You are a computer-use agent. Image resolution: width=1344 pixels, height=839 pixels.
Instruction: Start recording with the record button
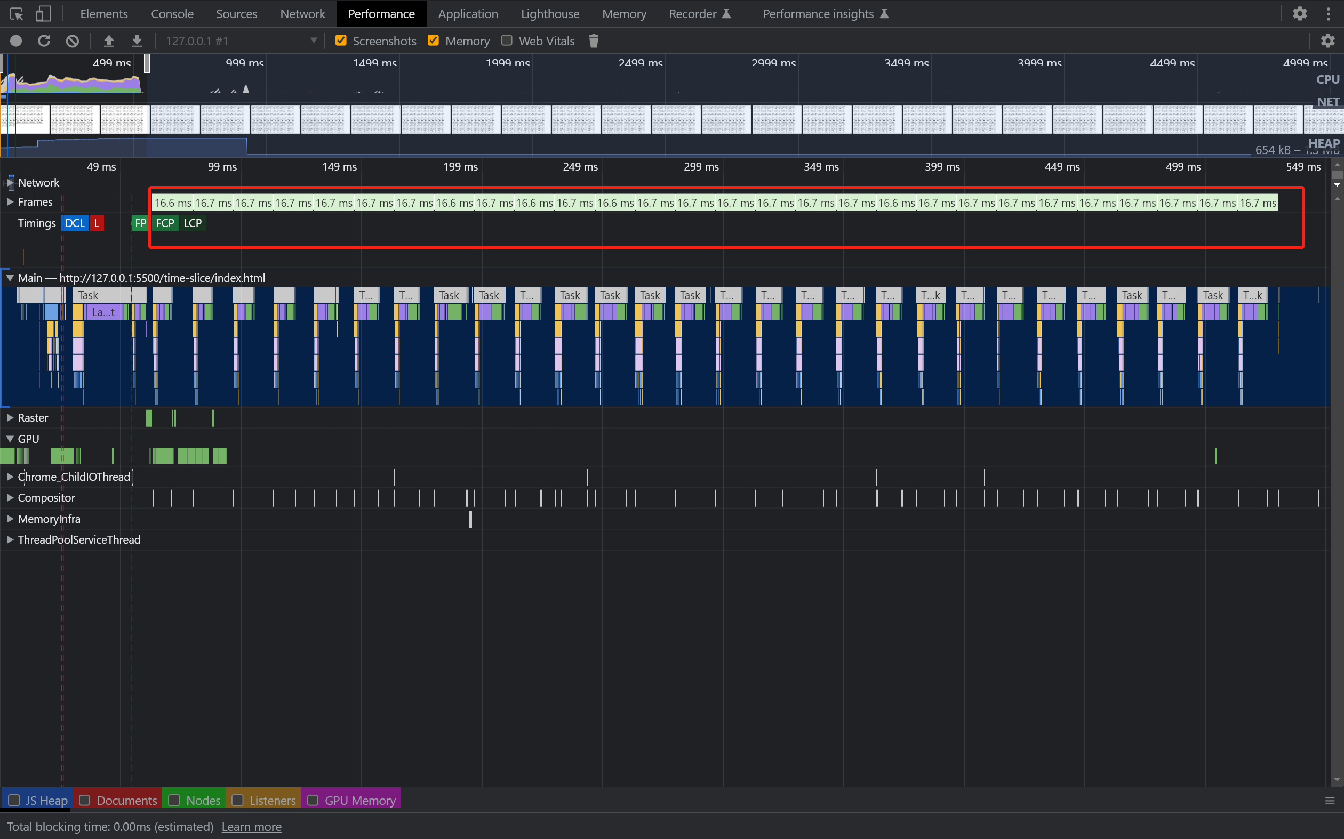click(x=16, y=41)
